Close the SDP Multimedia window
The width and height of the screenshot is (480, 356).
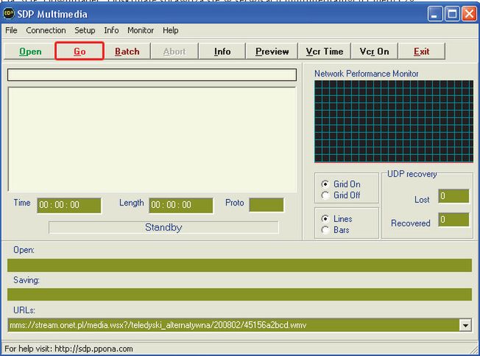pos(469,14)
